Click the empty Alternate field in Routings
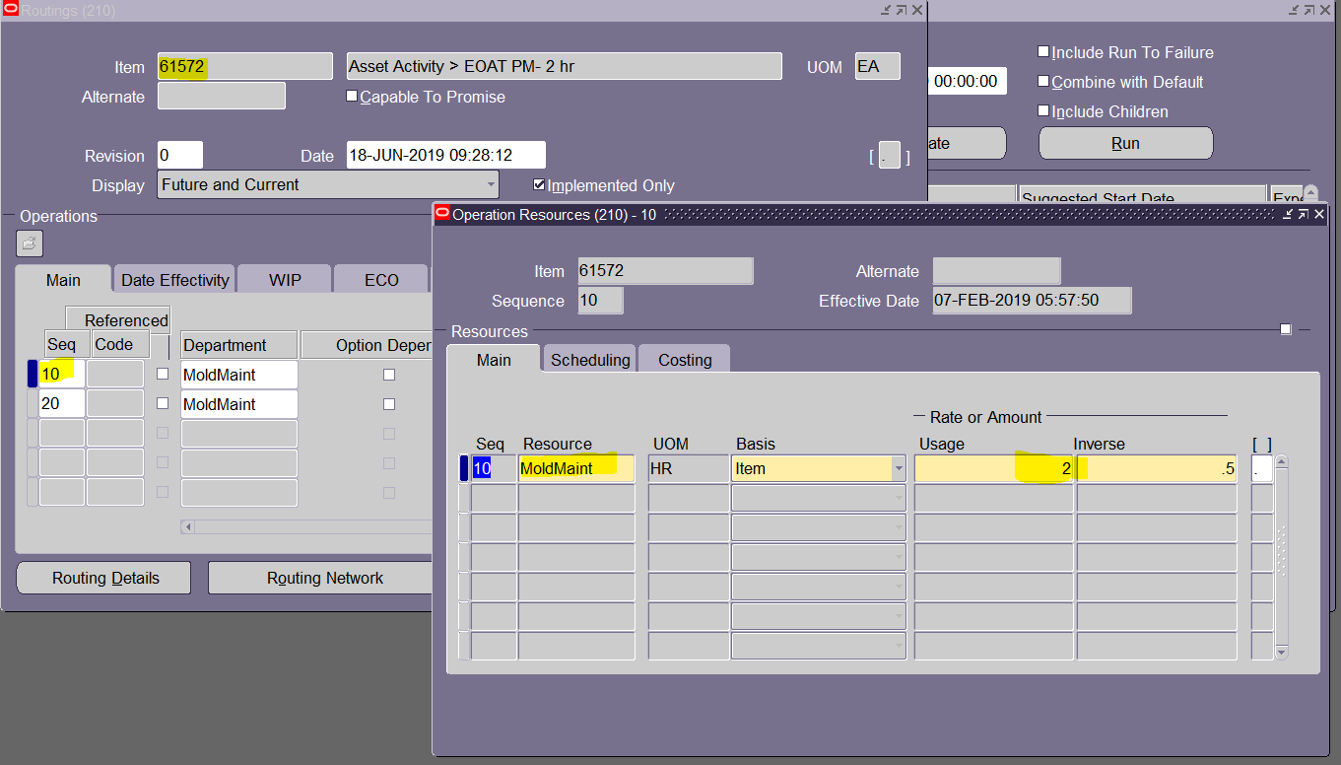This screenshot has width=1341, height=765. coord(222,97)
